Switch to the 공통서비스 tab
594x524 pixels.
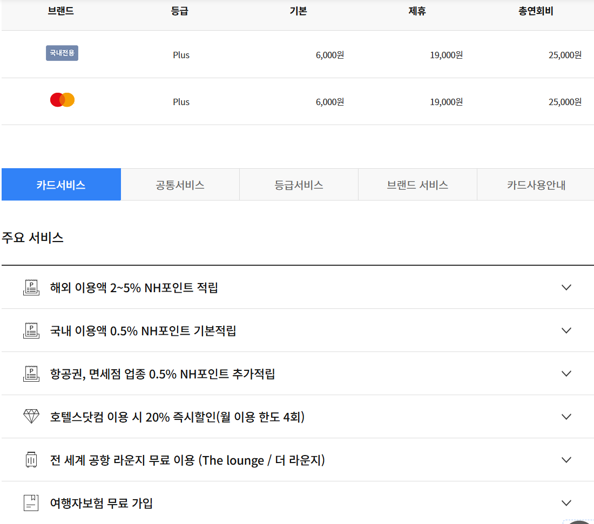point(180,185)
